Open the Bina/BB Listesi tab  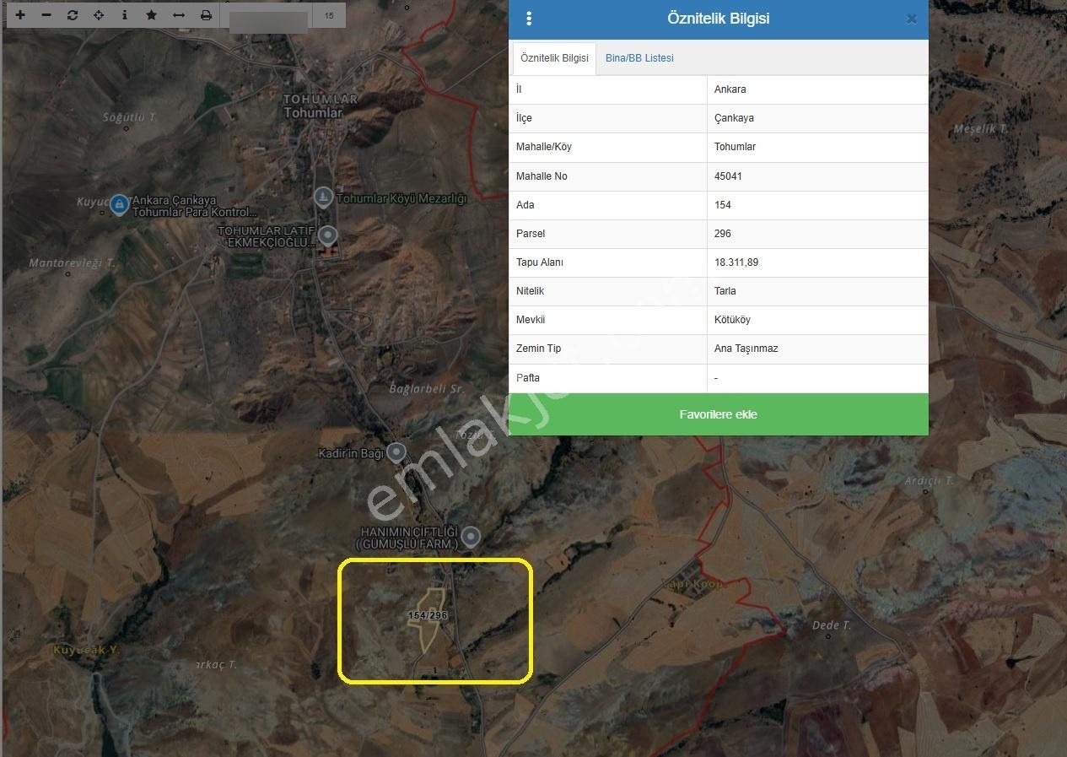coord(639,58)
